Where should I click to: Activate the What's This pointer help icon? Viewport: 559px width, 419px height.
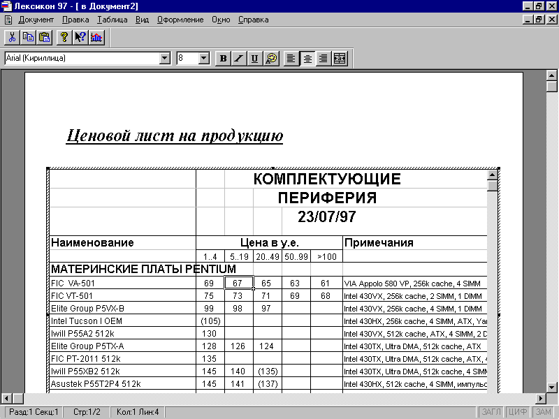[x=80, y=37]
